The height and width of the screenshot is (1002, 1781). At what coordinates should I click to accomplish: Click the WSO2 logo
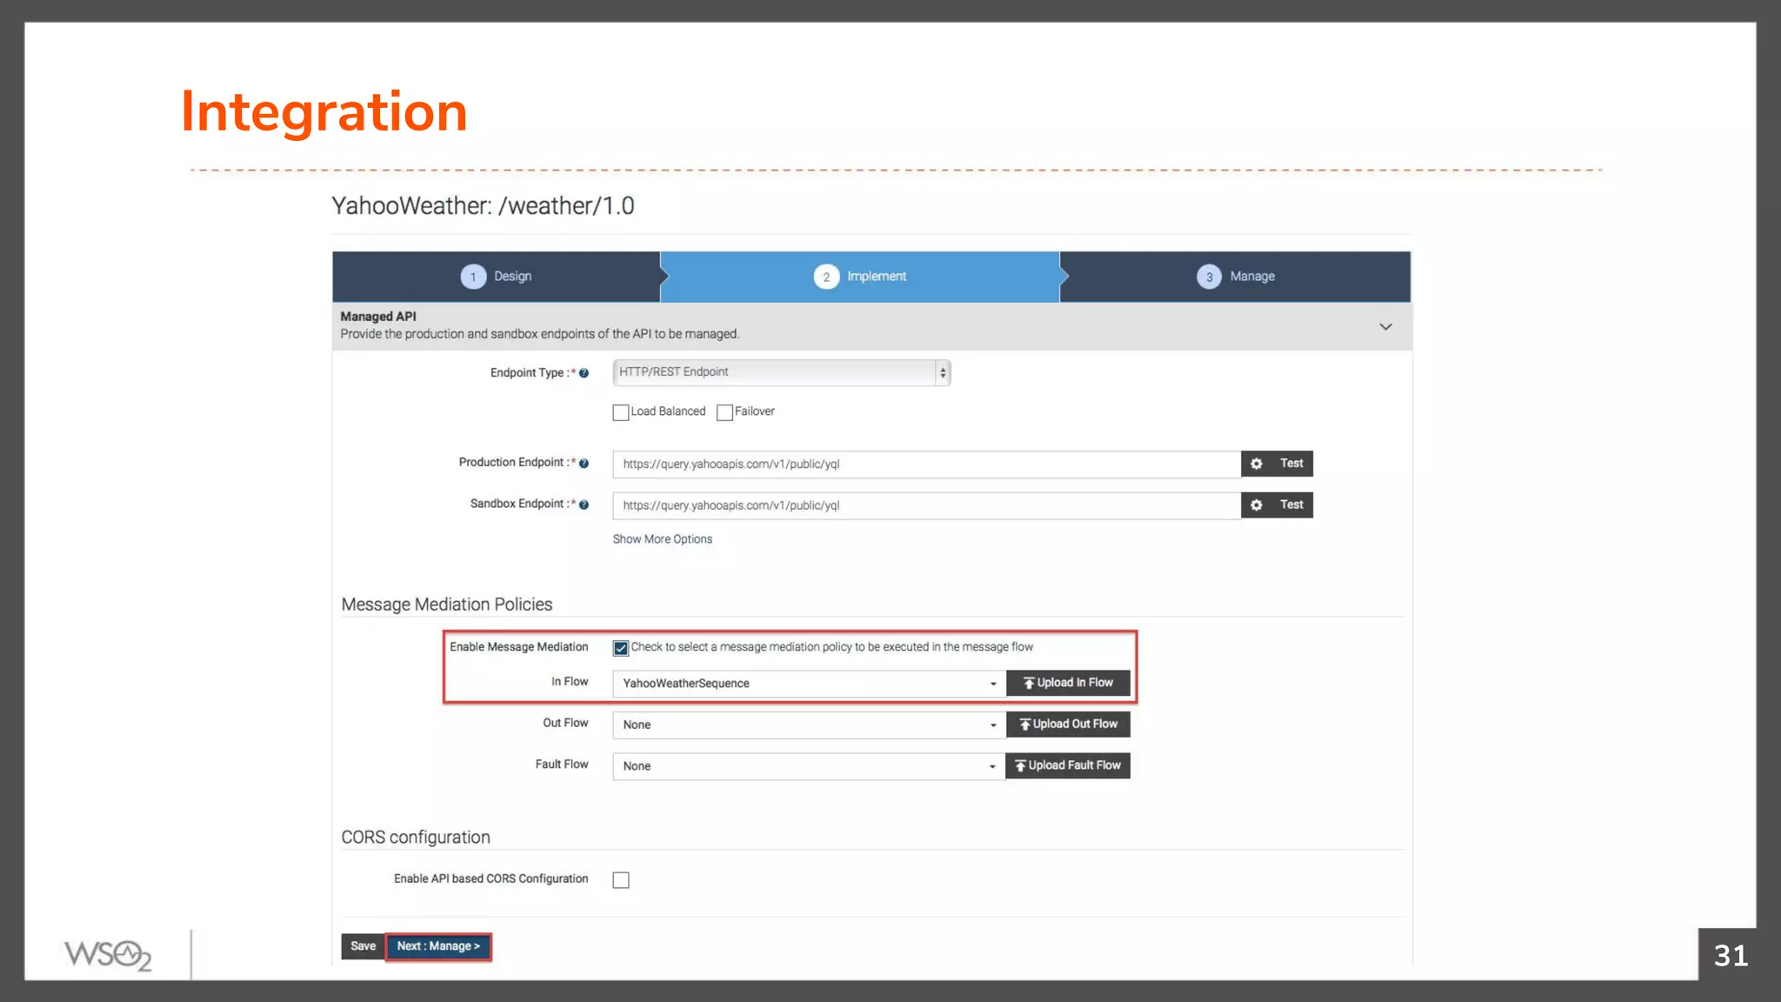point(108,954)
